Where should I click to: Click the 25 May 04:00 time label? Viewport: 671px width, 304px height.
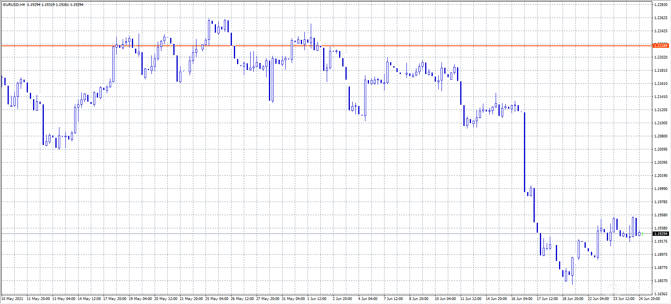pos(217,299)
